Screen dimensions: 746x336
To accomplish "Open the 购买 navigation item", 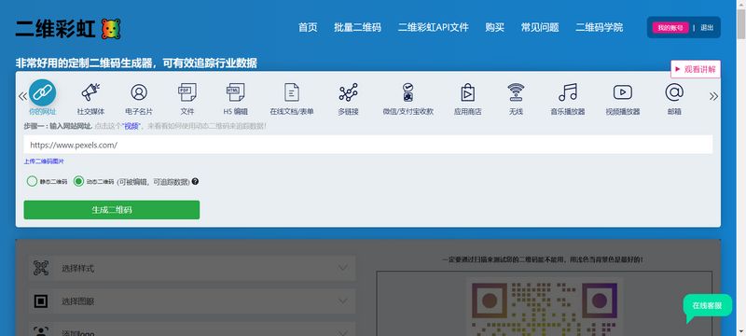I will tap(495, 28).
